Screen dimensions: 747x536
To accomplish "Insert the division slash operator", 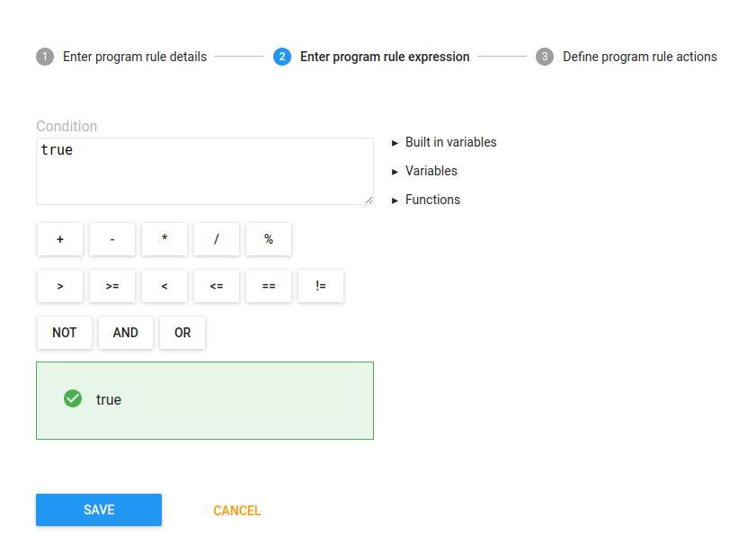I will click(x=217, y=239).
